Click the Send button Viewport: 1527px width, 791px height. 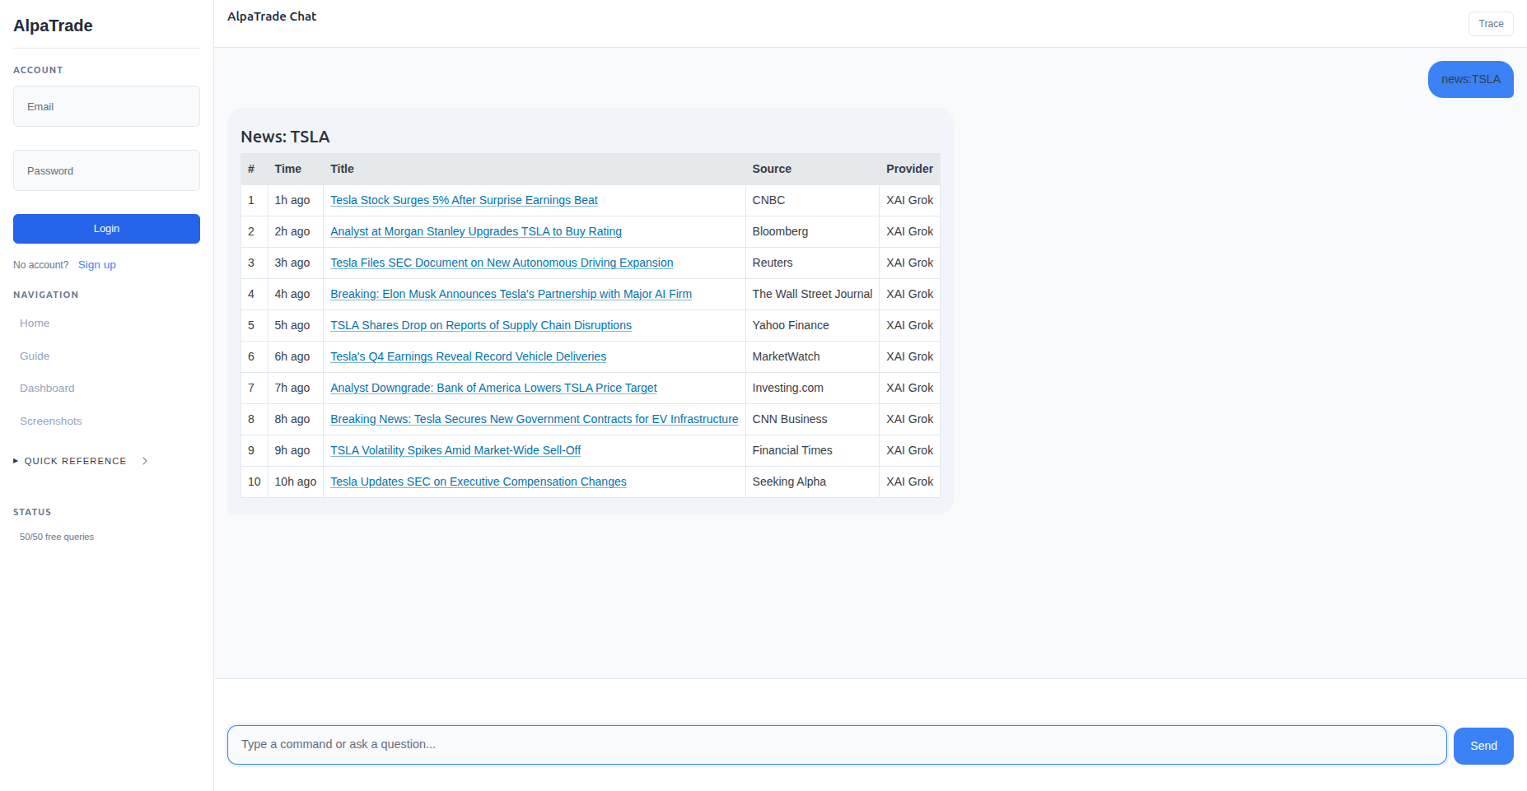tap(1483, 746)
